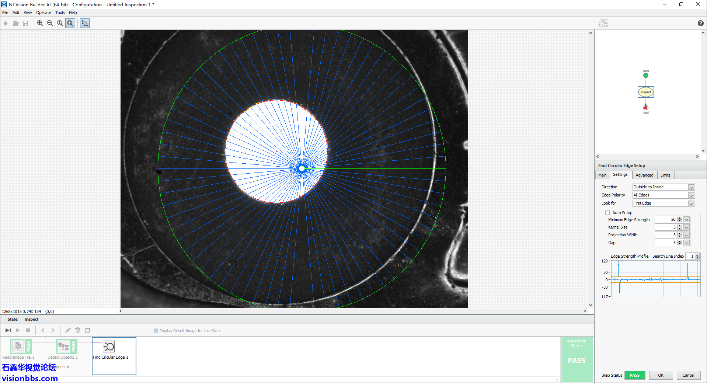The width and height of the screenshot is (707, 383).
Task: Open the help question mark icon
Action: 700,23
